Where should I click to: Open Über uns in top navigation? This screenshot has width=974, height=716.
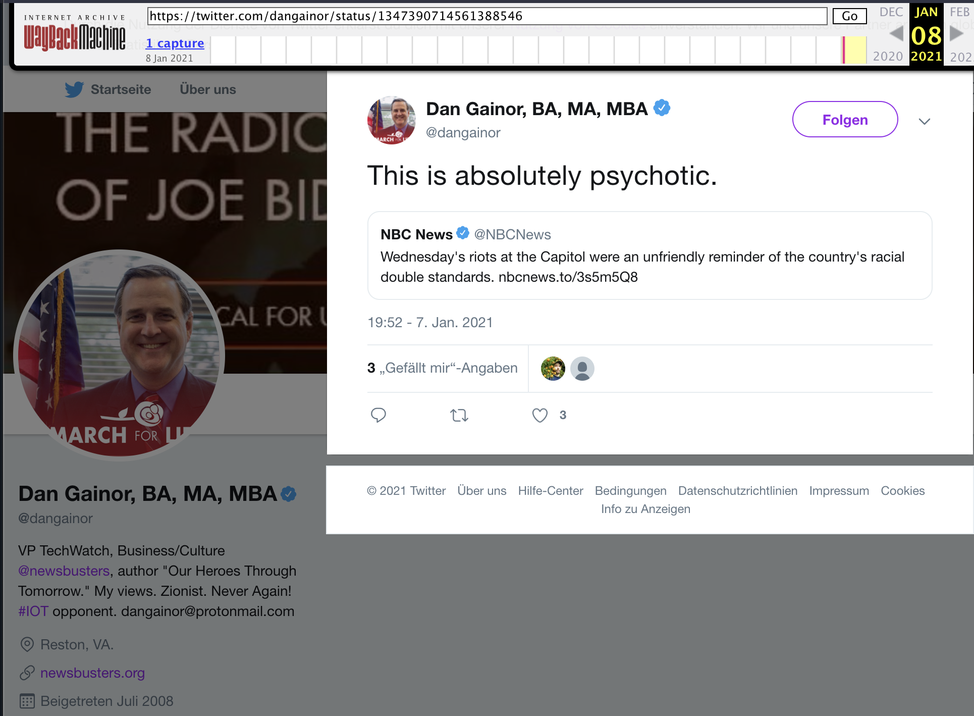tap(208, 89)
